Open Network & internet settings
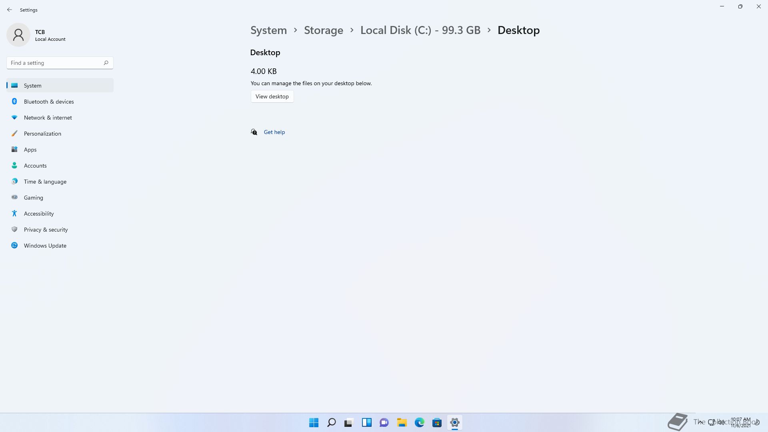The height and width of the screenshot is (432, 768). tap(48, 118)
